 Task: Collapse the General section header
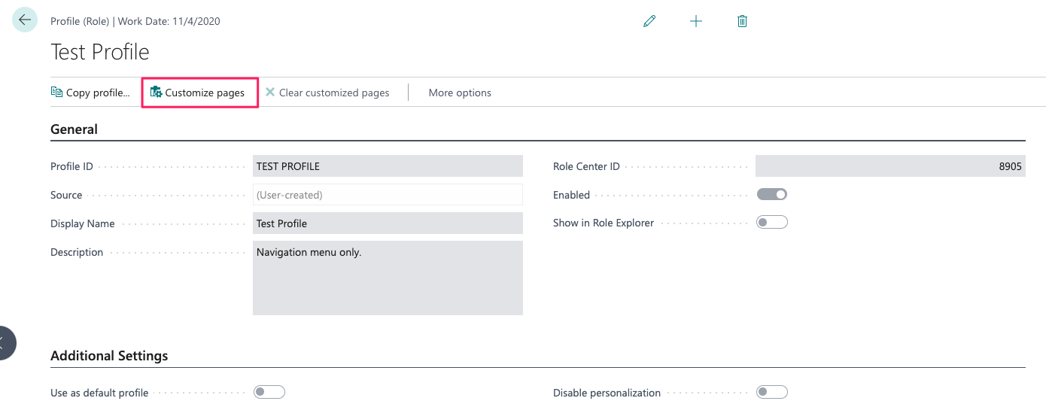(74, 129)
